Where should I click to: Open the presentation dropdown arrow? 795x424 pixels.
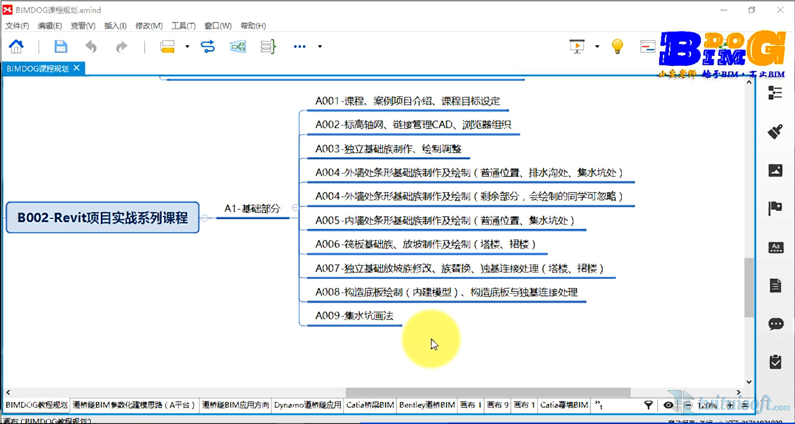(597, 46)
